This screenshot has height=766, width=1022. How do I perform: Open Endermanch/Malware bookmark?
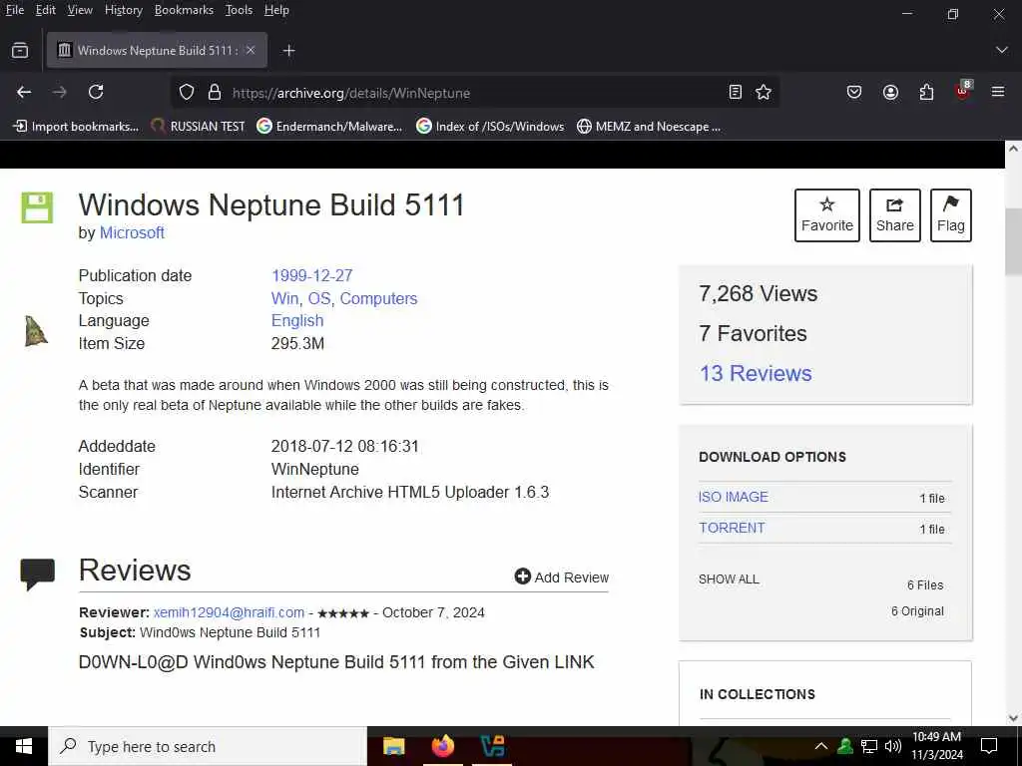click(x=329, y=127)
